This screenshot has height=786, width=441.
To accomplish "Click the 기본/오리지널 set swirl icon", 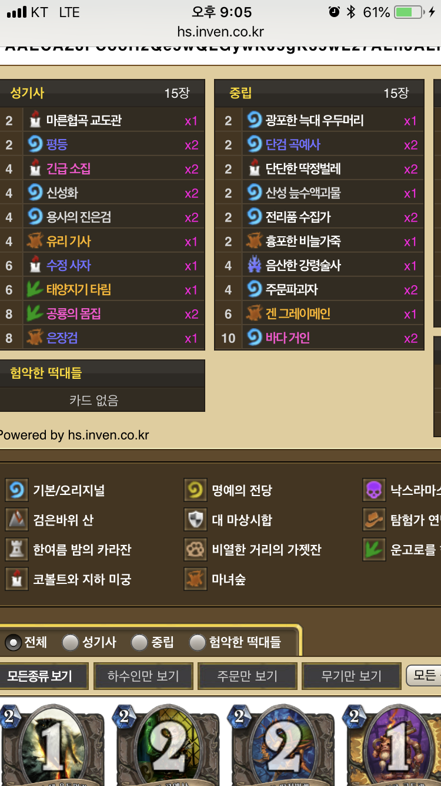I will [x=16, y=490].
